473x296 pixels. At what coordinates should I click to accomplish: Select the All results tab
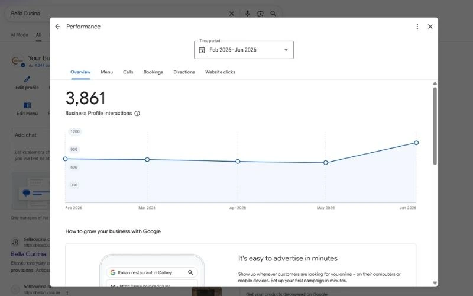(x=38, y=35)
